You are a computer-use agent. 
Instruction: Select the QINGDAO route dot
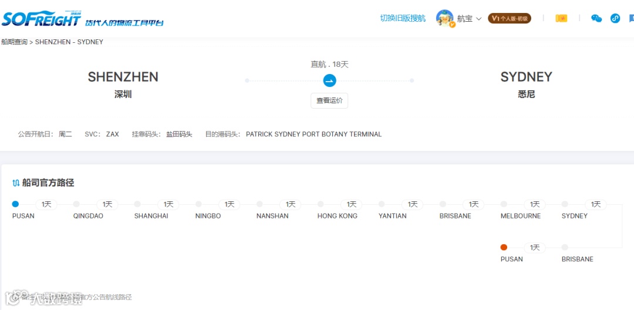[x=76, y=204]
